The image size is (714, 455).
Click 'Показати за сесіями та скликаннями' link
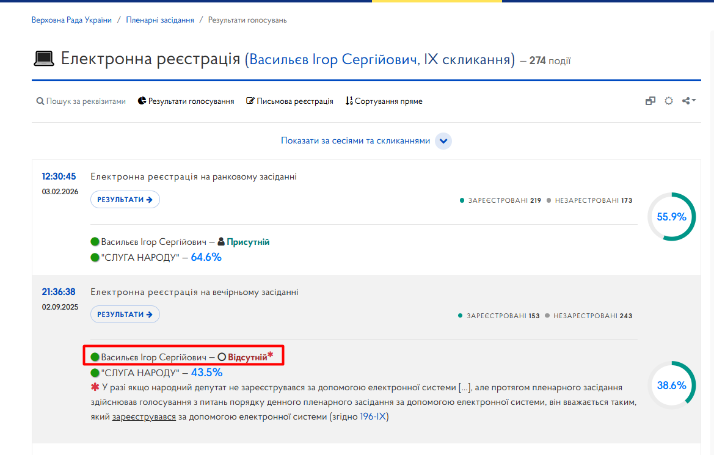[355, 140]
